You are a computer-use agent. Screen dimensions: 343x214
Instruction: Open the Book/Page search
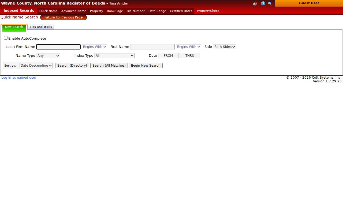(115, 11)
